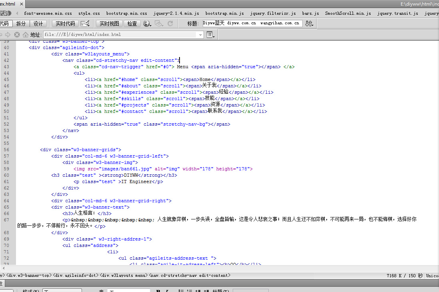Screen dimensions: 439x292
Task: Toggle the 实时代码 live code button
Action: pyautogui.click(x=65, y=24)
